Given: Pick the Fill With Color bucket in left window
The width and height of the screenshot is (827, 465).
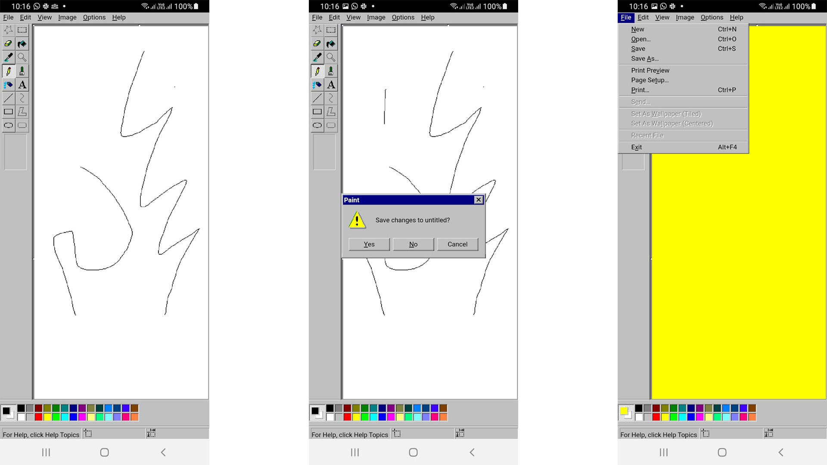Looking at the screenshot, I should click(x=22, y=43).
